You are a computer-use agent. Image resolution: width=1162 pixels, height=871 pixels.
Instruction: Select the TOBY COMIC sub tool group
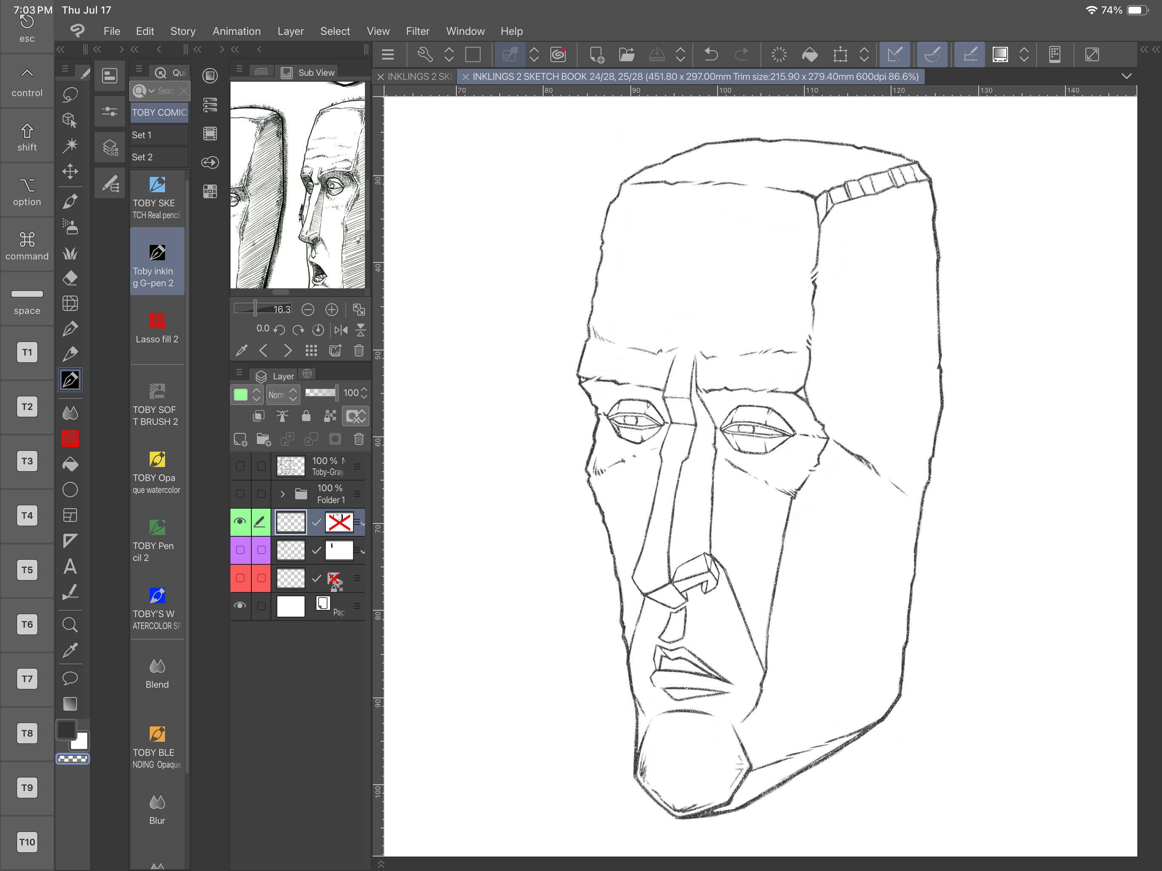tap(159, 112)
